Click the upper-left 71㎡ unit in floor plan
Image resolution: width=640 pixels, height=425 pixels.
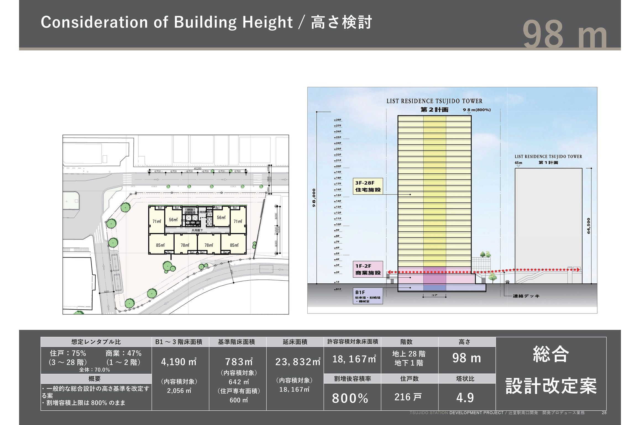[x=157, y=221]
